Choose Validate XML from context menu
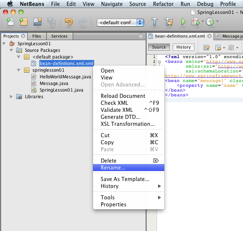This screenshot has width=243, height=231. pos(129,110)
